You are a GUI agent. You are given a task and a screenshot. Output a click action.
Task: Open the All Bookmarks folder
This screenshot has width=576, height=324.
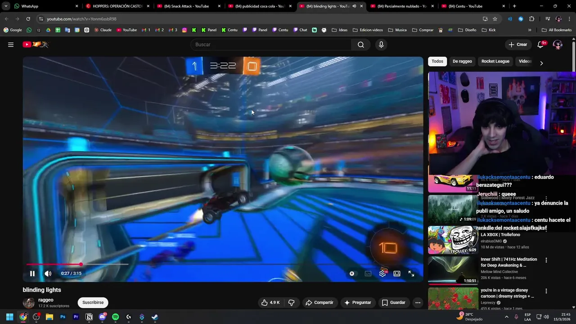(557, 30)
